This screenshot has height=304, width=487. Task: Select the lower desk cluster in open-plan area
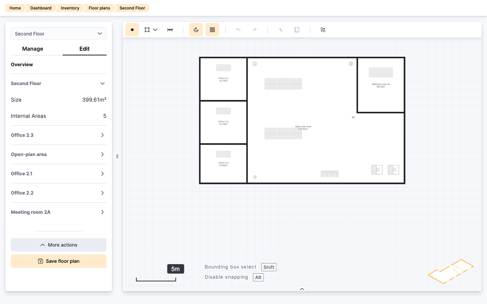283,133
